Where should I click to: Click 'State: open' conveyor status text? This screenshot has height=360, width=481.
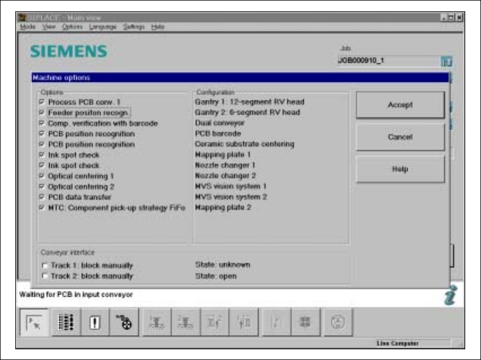pos(215,276)
